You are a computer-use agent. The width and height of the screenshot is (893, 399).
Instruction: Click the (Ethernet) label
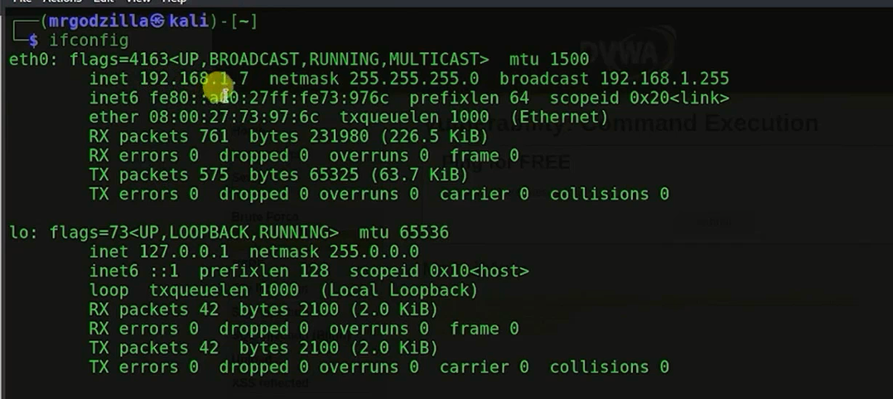pos(554,118)
